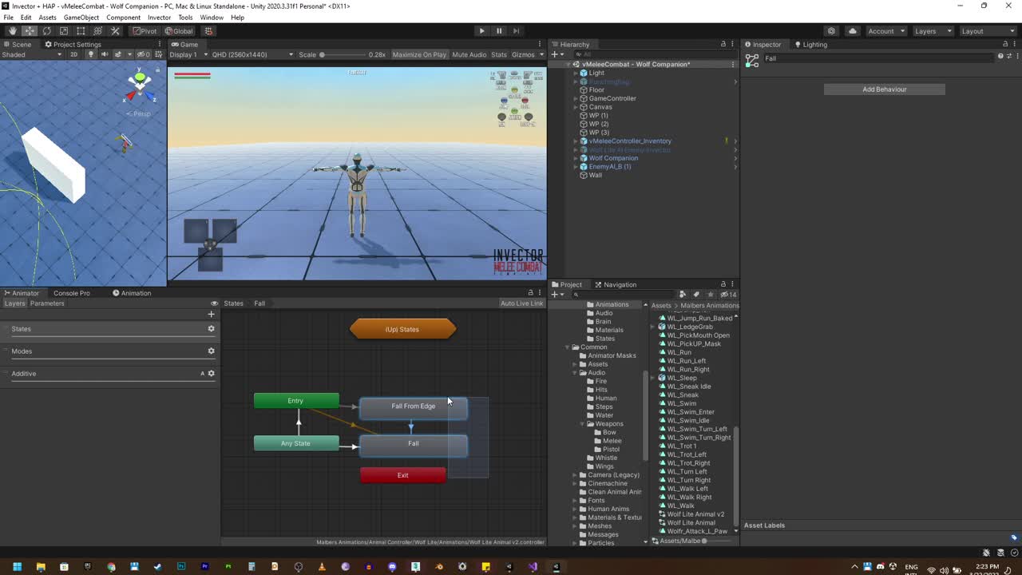Add a new animator layer with plus icon
Viewport: 1022px width, 575px height.
pos(211,314)
